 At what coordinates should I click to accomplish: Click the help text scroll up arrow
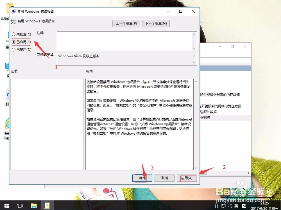[196, 82]
